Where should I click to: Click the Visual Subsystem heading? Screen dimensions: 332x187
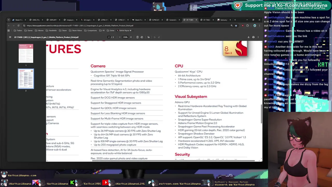pos(191,97)
